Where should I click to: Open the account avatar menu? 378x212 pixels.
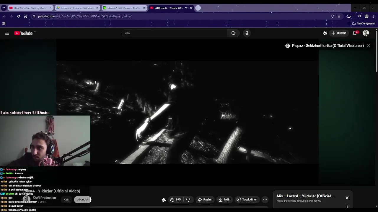tap(366, 33)
